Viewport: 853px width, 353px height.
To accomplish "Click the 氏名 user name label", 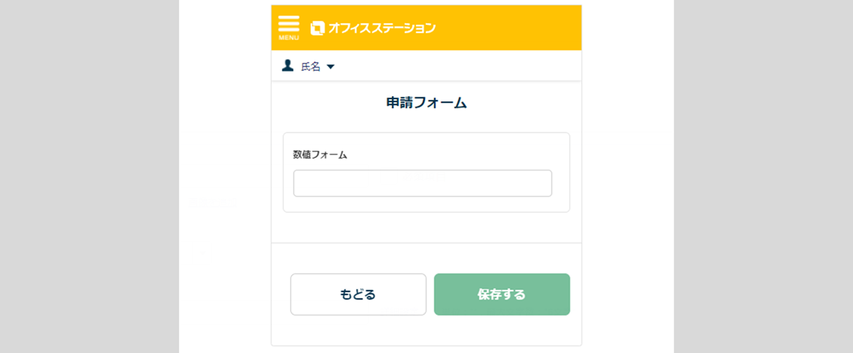I will pyautogui.click(x=311, y=67).
